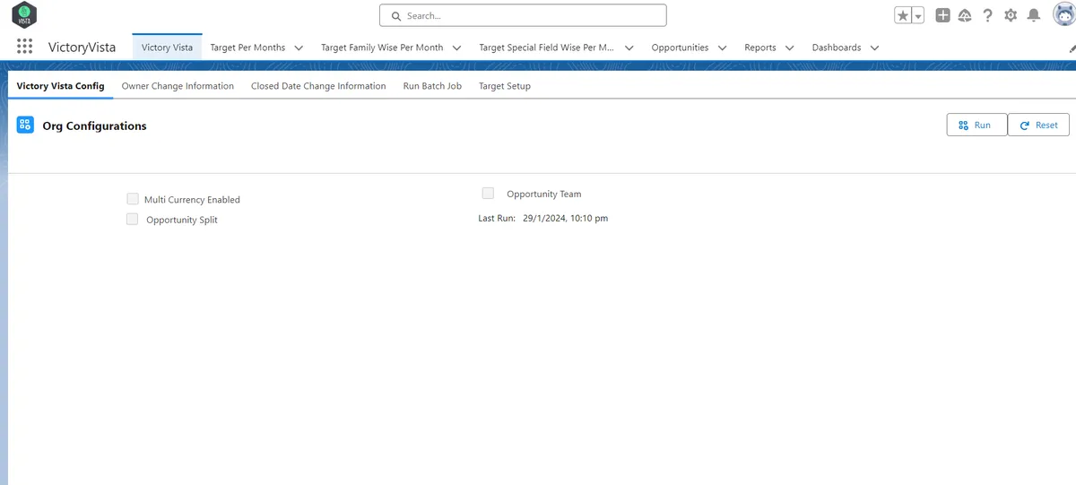Open the Target Special Field Wise tab

click(547, 48)
